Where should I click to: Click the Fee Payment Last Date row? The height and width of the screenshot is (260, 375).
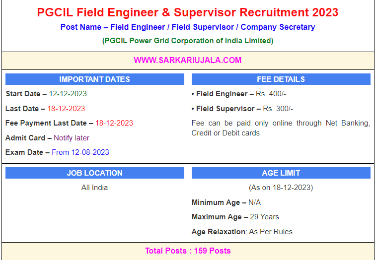(69, 123)
